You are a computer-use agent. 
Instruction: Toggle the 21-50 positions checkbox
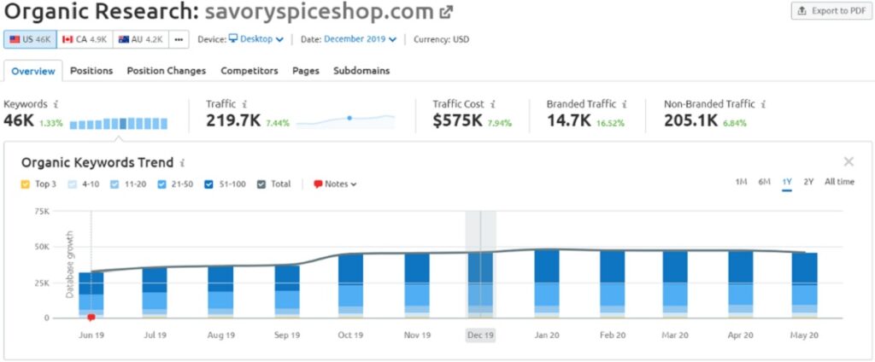(x=161, y=184)
